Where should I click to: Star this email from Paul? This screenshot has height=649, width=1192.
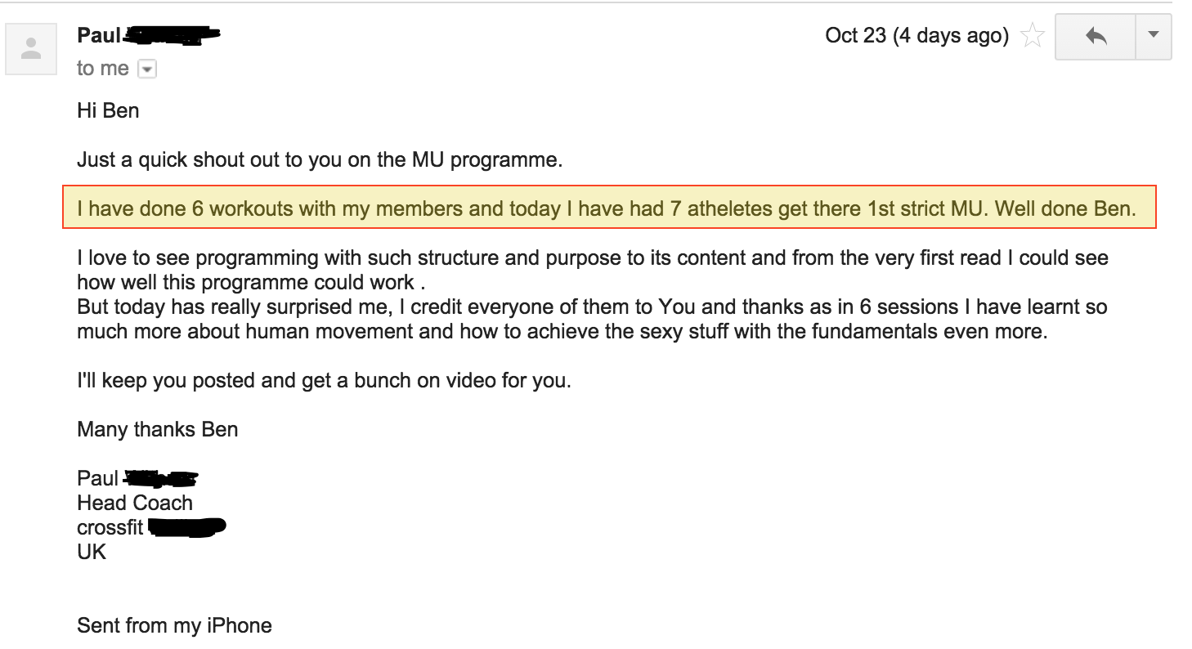(1033, 36)
